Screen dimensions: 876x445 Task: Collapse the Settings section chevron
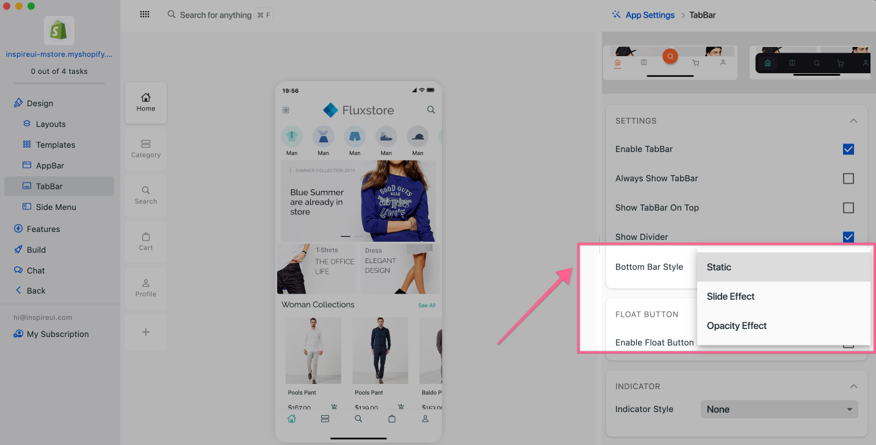click(853, 121)
